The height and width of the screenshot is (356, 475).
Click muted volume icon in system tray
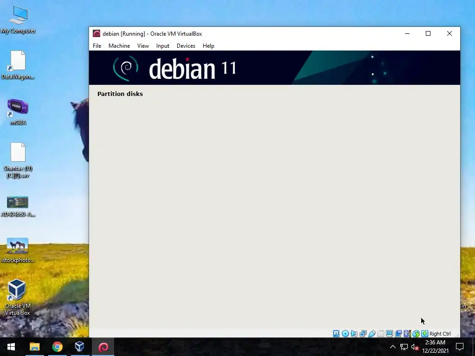(415, 347)
